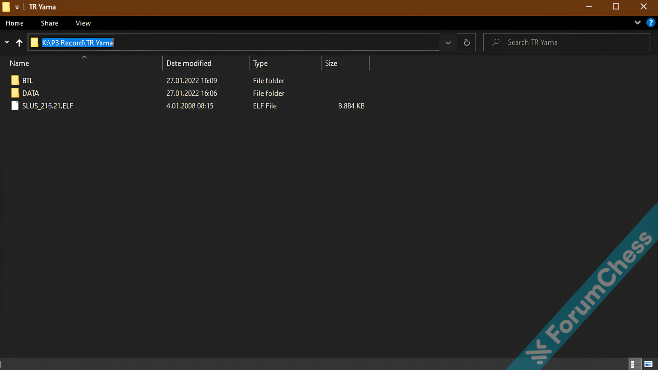
Task: Select the BTL folder name
Action: tap(28, 81)
